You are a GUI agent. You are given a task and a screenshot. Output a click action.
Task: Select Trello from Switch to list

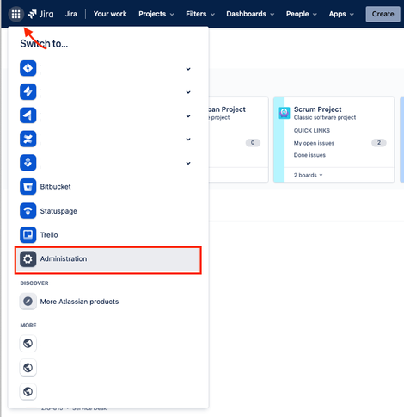(x=108, y=235)
